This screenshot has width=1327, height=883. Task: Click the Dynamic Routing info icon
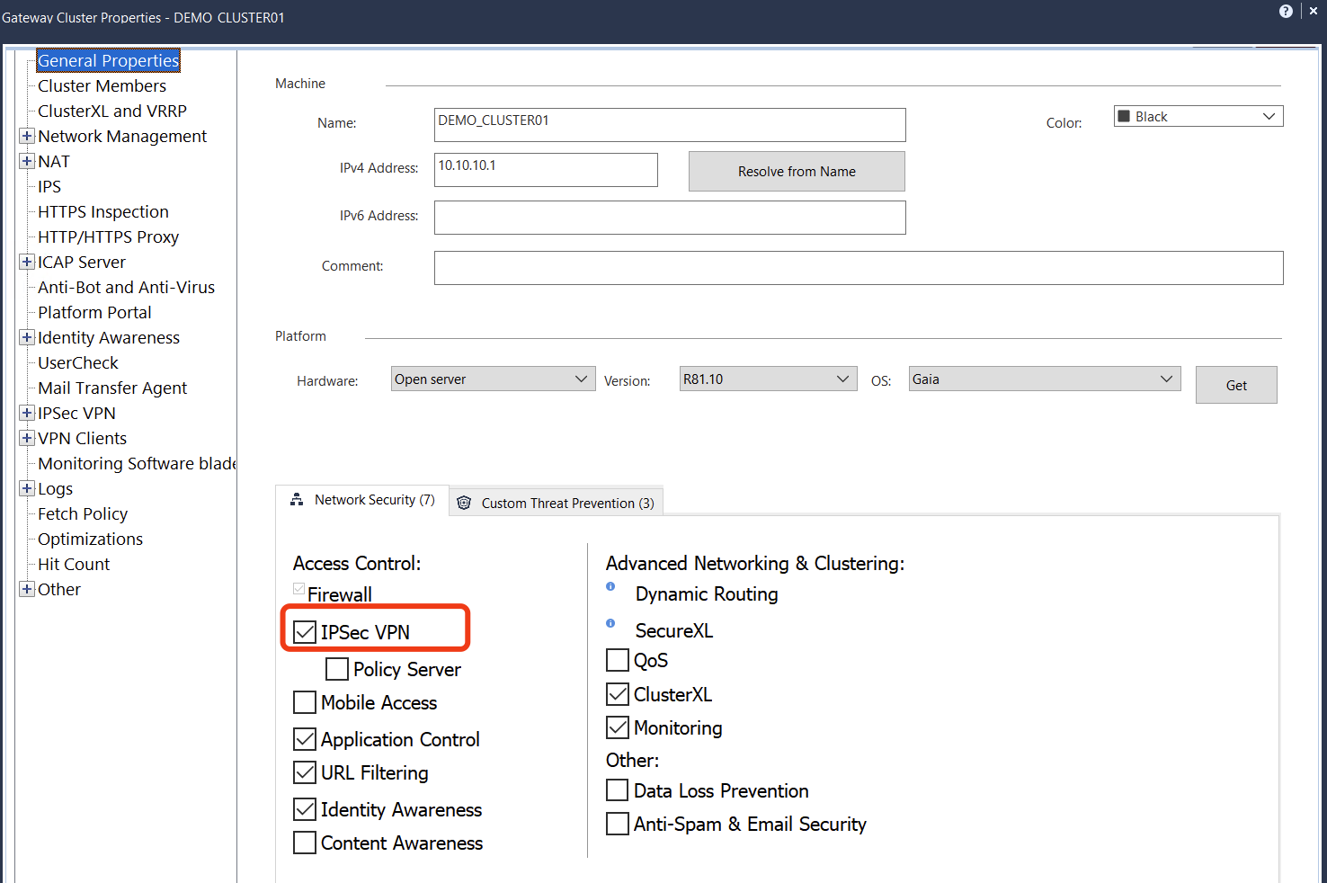[x=610, y=586]
